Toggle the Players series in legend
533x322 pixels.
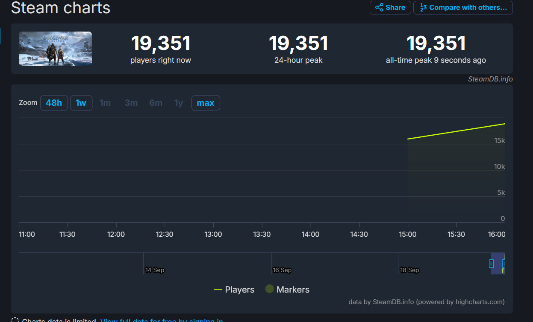pyautogui.click(x=234, y=290)
